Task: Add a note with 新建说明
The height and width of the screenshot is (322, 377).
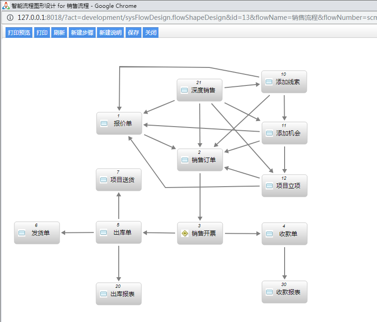Action: pyautogui.click(x=110, y=33)
